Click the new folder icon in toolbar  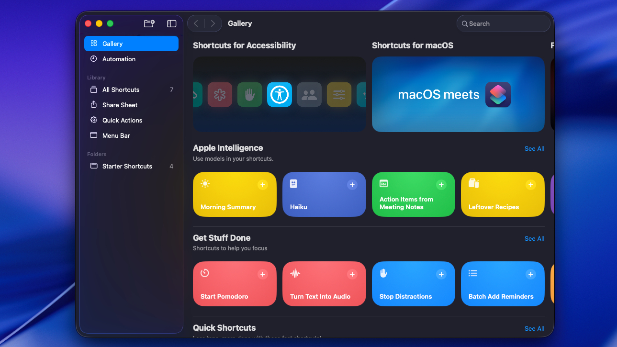(x=149, y=23)
